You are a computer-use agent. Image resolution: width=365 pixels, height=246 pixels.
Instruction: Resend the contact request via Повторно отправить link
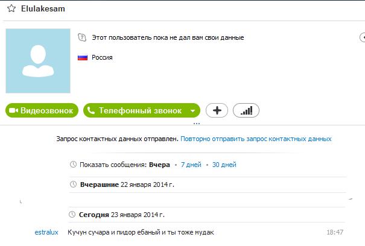[x=256, y=139]
